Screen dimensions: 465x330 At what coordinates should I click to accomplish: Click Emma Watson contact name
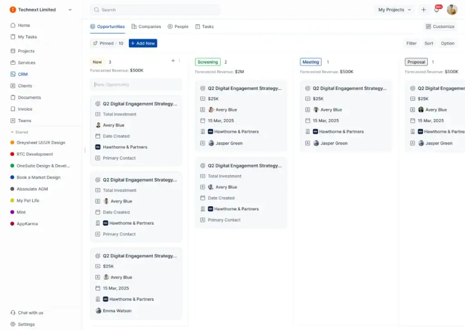pos(117,311)
